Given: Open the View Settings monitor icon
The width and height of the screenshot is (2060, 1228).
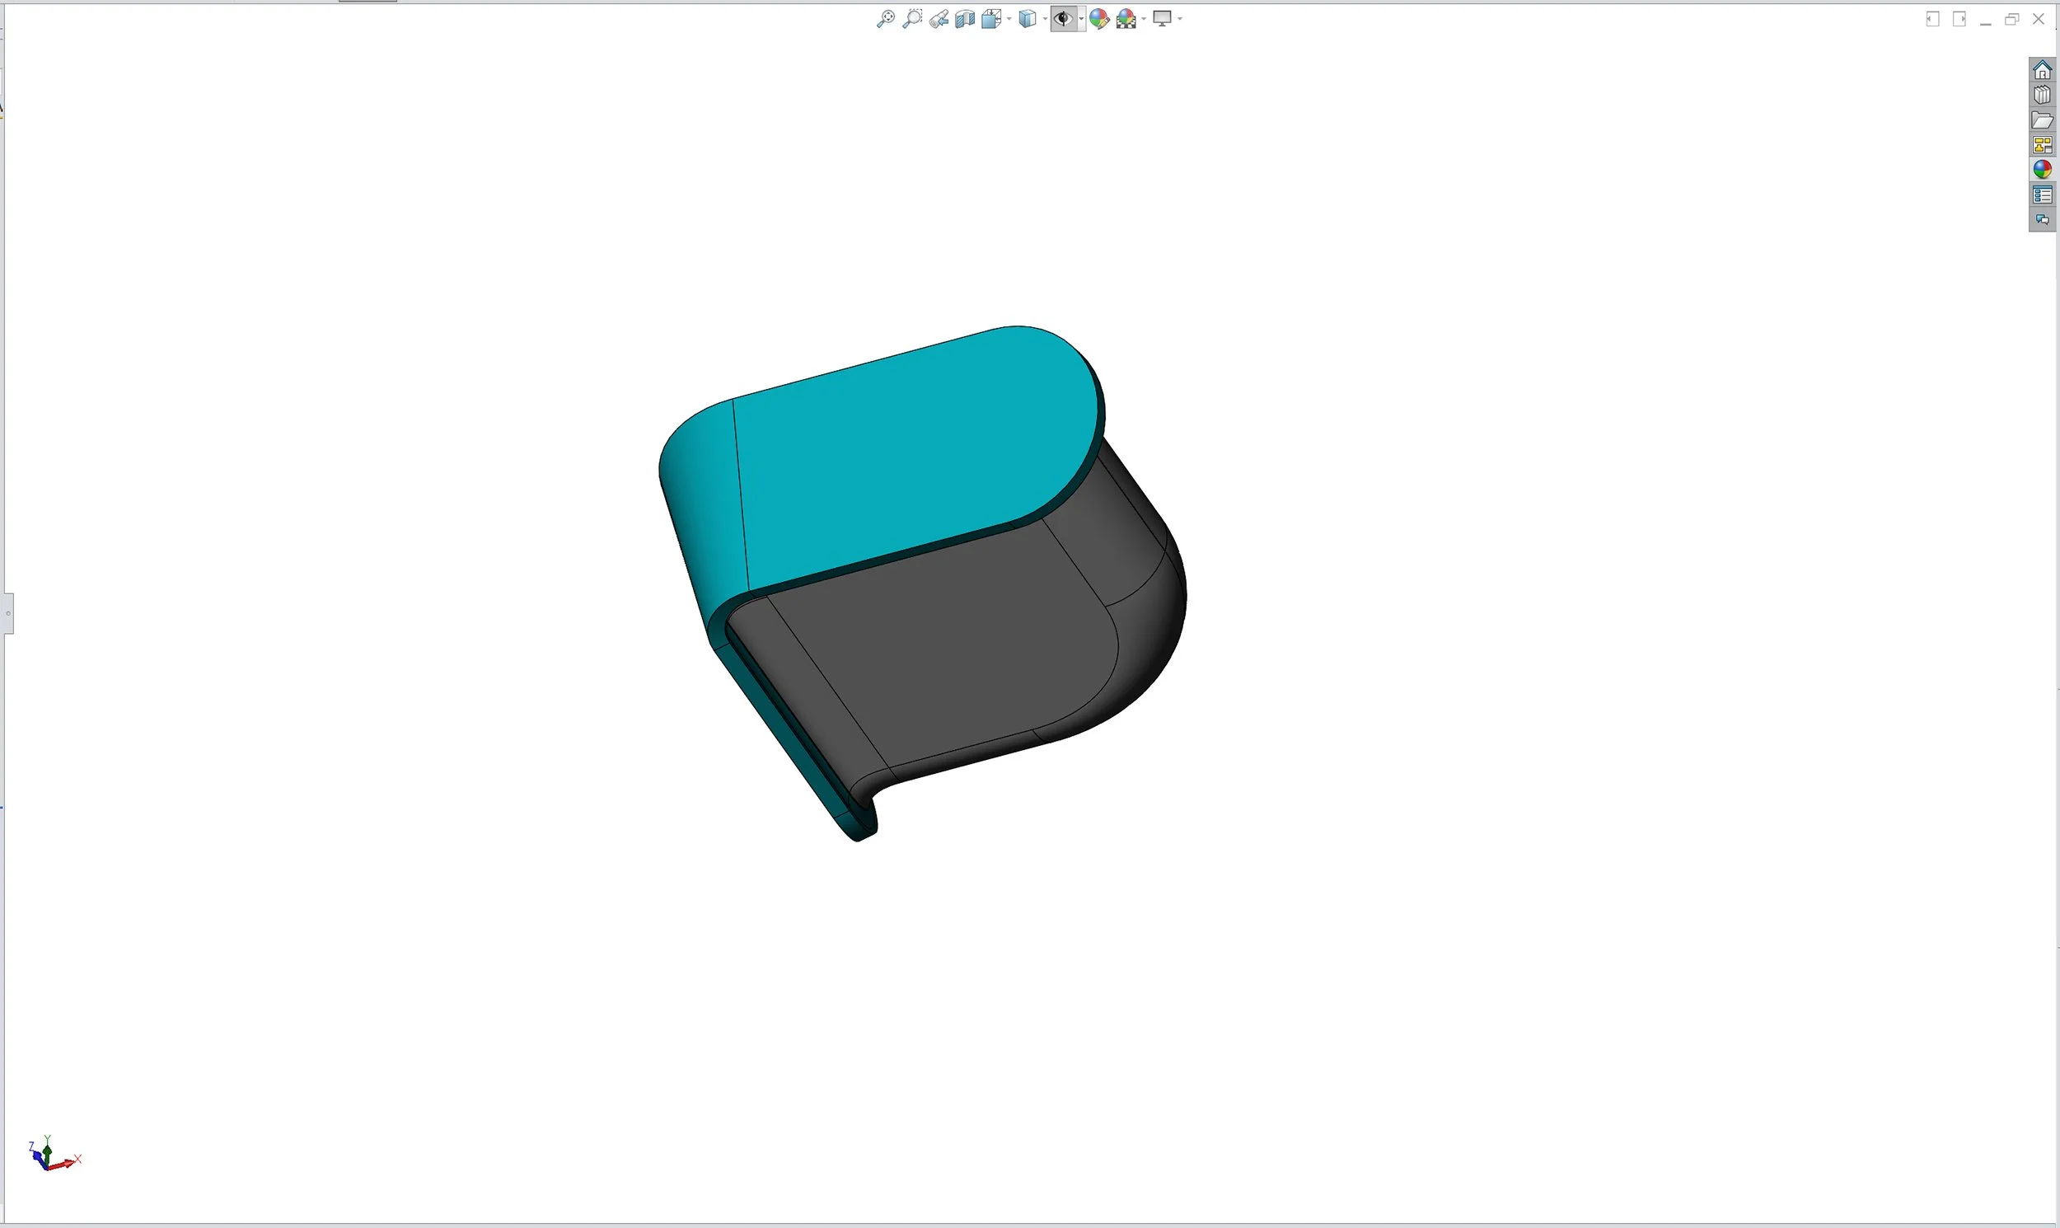Looking at the screenshot, I should point(1163,19).
